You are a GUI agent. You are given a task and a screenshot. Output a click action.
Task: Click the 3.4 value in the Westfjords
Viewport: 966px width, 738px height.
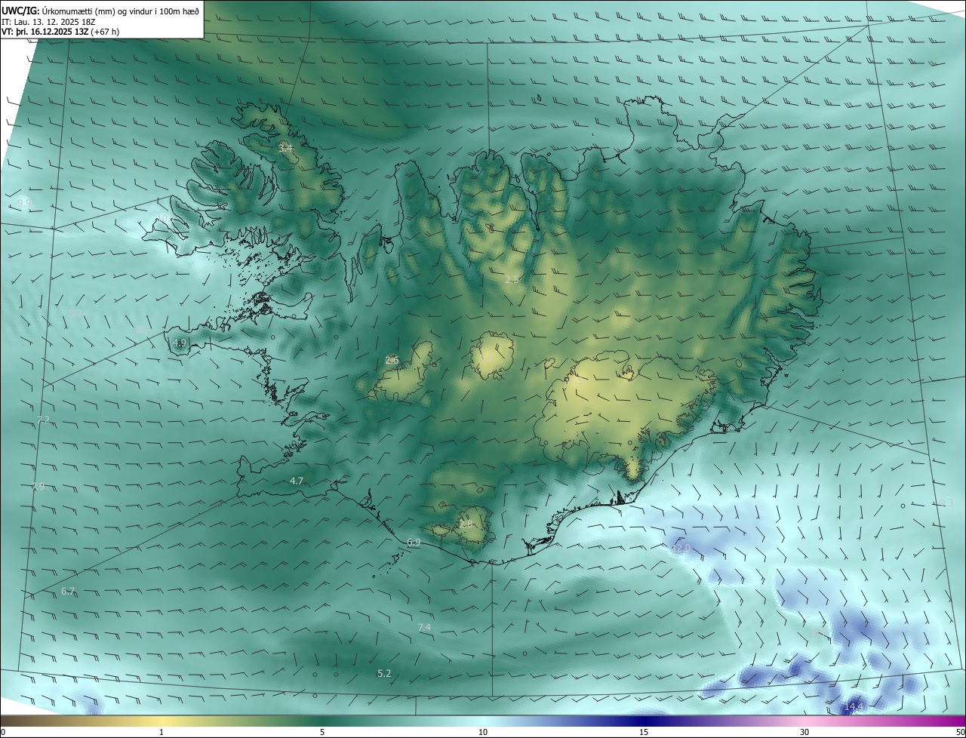coord(285,149)
